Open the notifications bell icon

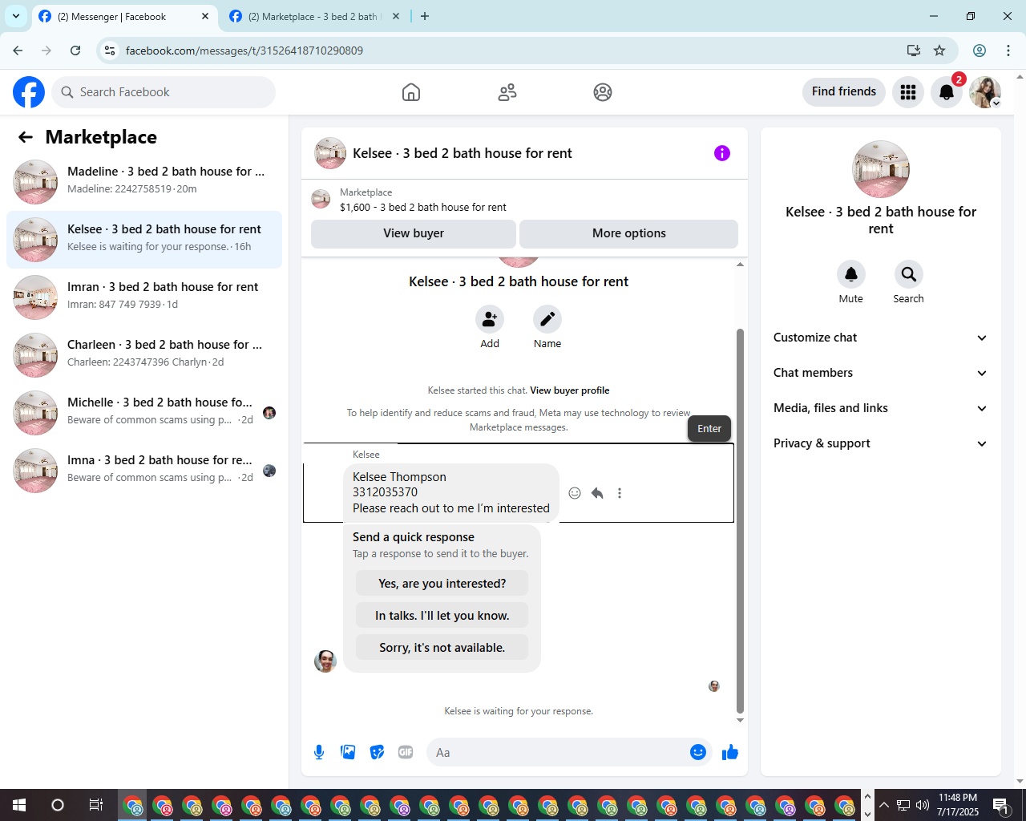(947, 92)
